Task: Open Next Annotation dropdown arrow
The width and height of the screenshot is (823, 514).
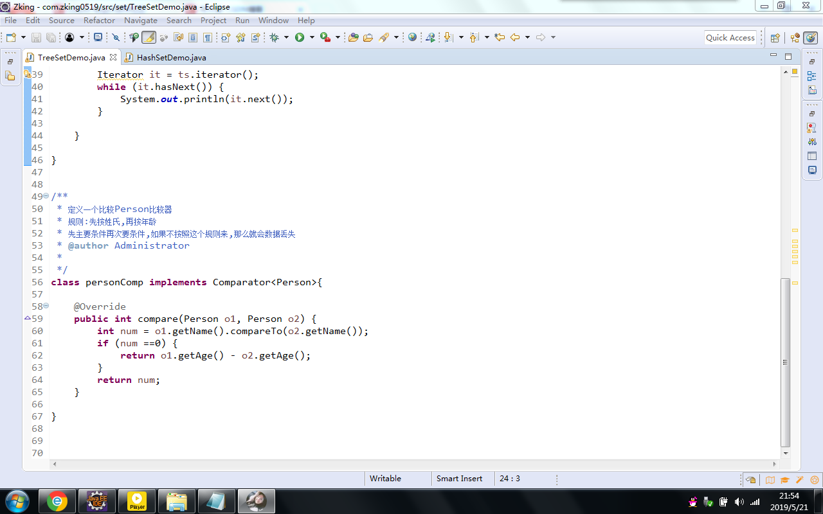Action: (x=461, y=37)
